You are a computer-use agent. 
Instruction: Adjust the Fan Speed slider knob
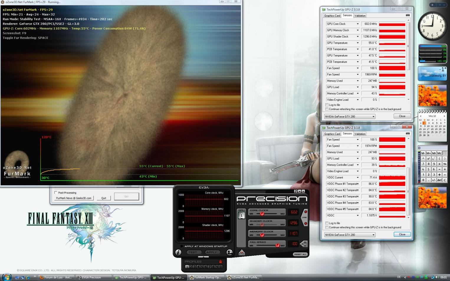tap(277, 245)
